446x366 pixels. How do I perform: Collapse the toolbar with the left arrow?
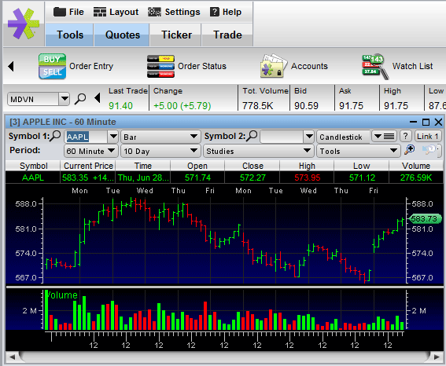click(11, 67)
